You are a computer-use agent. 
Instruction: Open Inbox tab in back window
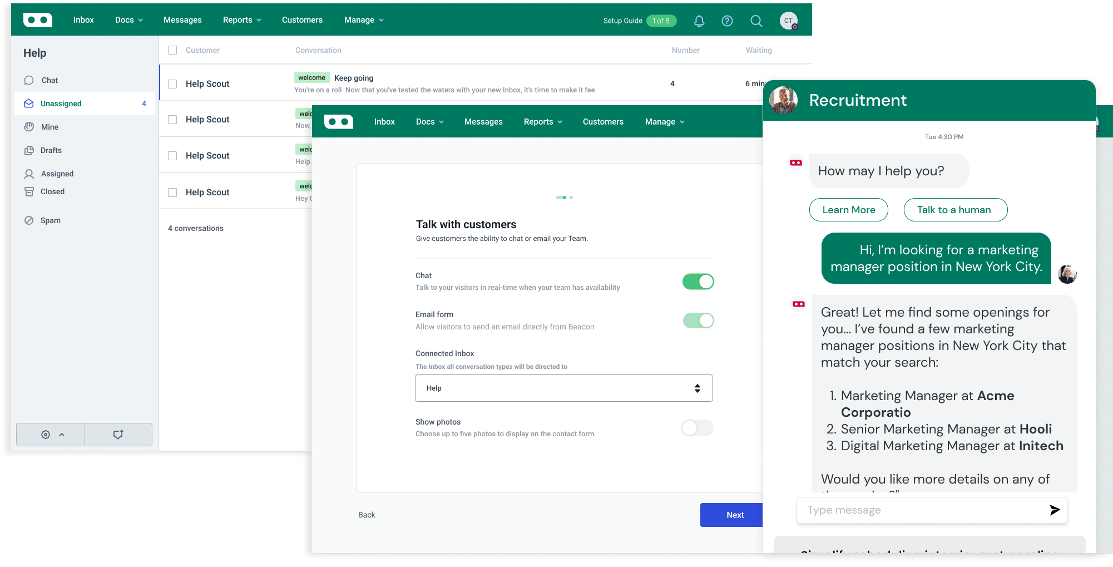click(83, 20)
